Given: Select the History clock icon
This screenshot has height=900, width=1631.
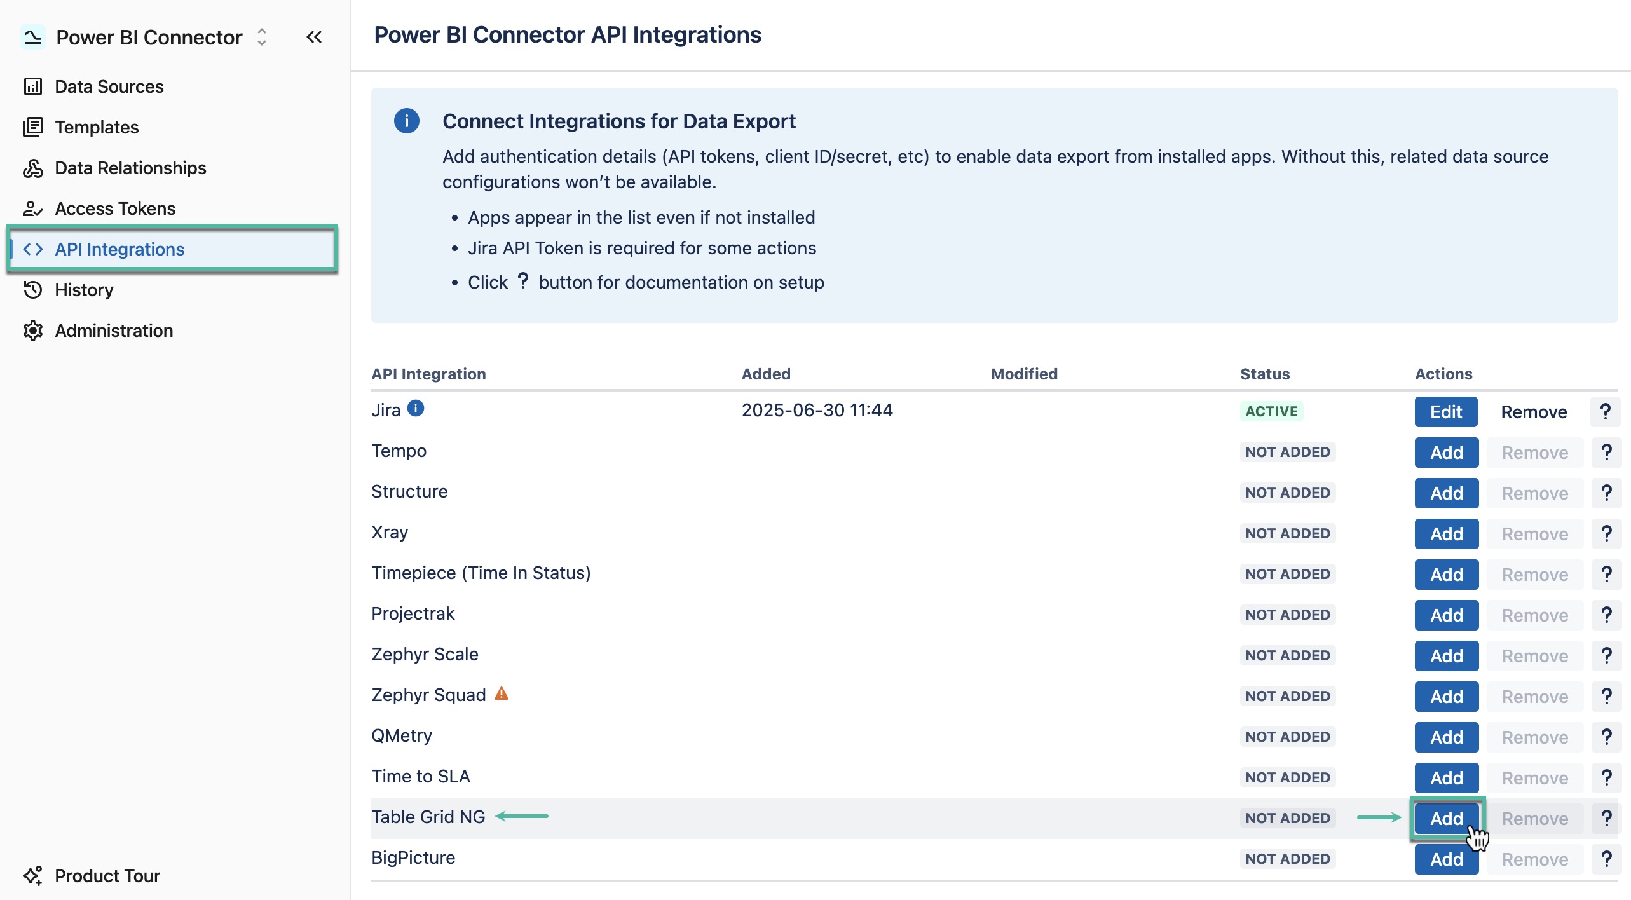Looking at the screenshot, I should tap(33, 290).
